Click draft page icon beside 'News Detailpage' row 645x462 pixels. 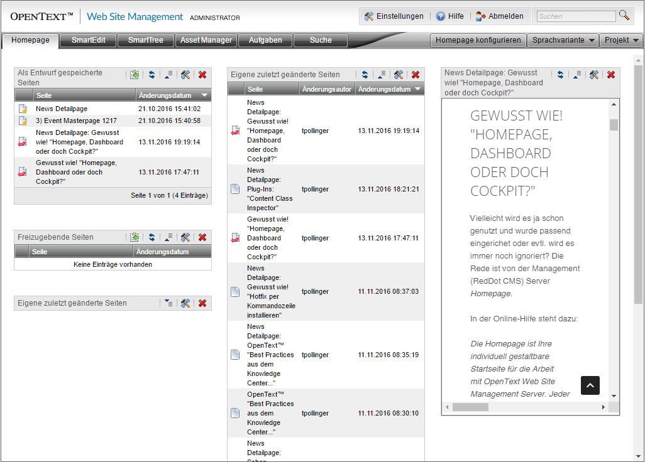pyautogui.click(x=23, y=109)
